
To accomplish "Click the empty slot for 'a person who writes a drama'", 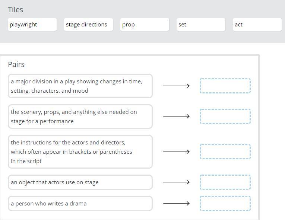I will (x=225, y=203).
